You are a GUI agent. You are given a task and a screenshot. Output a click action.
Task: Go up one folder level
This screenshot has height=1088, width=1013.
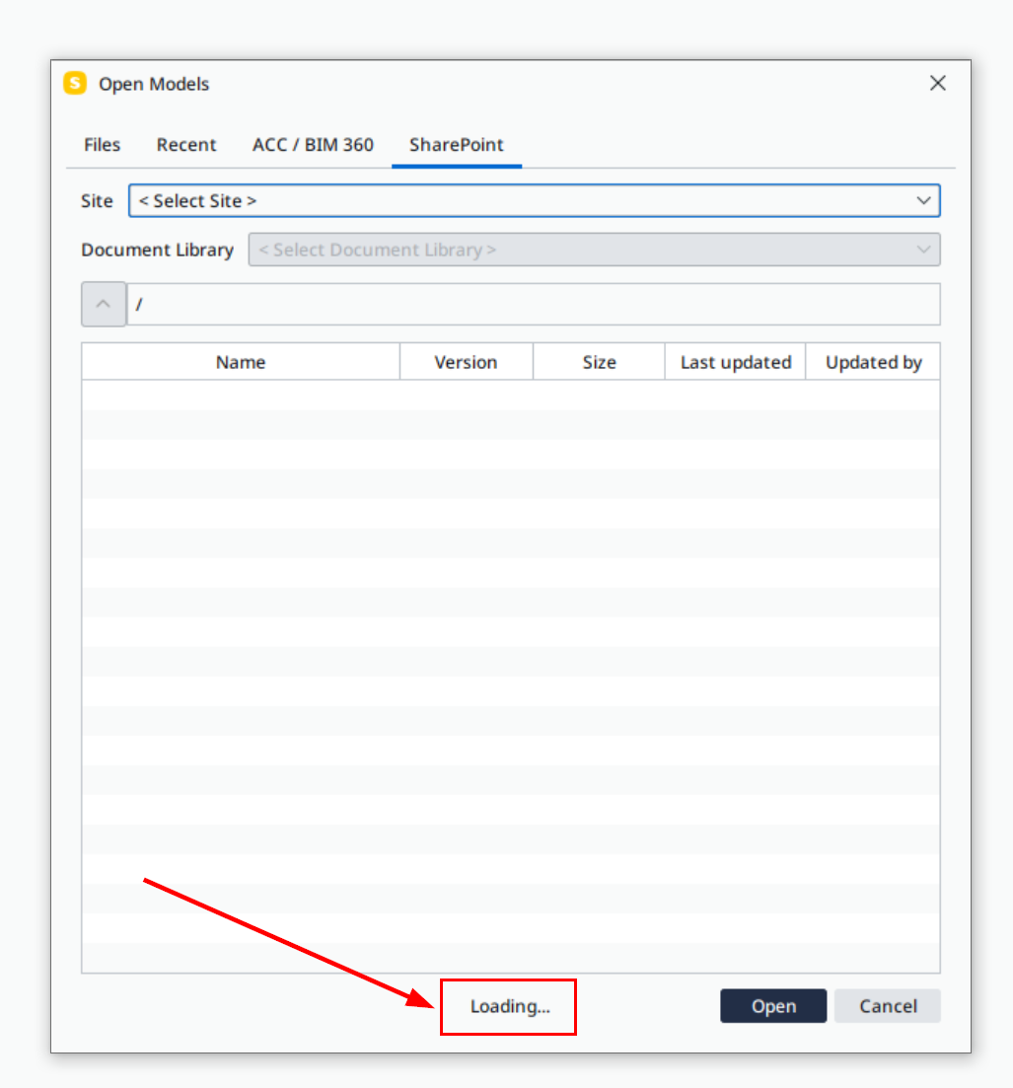click(x=104, y=304)
